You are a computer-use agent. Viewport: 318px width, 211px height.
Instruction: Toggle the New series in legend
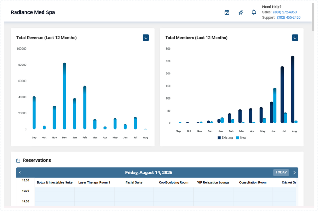point(241,138)
